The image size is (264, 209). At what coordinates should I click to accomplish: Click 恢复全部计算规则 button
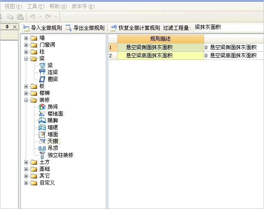(x=135, y=28)
